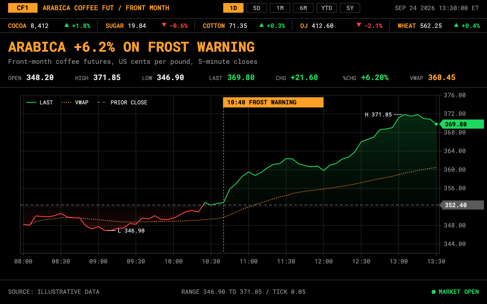Click the 08:00 time axis label
Image resolution: width=487 pixels, height=304 pixels.
[x=23, y=261]
